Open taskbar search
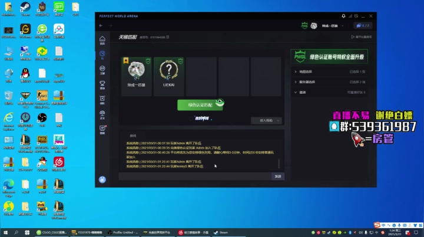This screenshot has height=237, width=424. [16, 232]
